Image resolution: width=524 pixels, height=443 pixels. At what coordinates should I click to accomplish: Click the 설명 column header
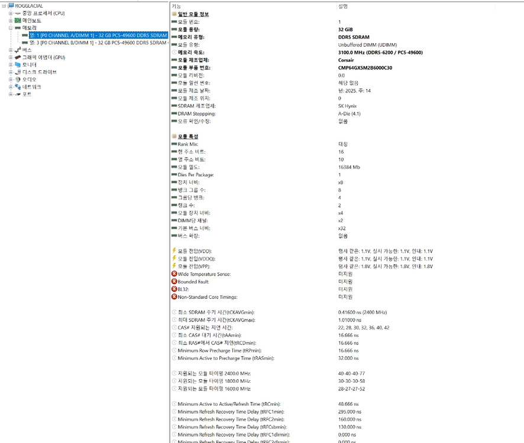point(343,6)
